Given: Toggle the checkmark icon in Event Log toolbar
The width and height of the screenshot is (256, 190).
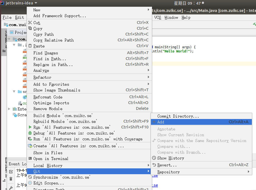Looking at the screenshot, I should coord(11,171).
